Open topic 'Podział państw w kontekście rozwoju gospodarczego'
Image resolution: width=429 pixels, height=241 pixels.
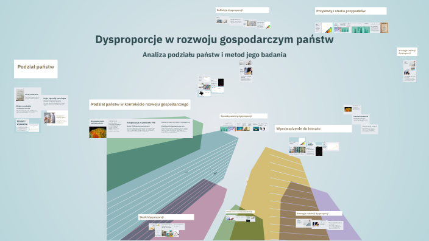pos(140,105)
